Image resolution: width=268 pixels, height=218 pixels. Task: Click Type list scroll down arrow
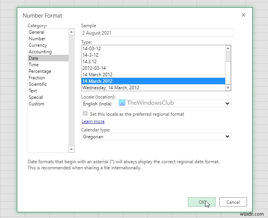pyautogui.click(x=228, y=88)
